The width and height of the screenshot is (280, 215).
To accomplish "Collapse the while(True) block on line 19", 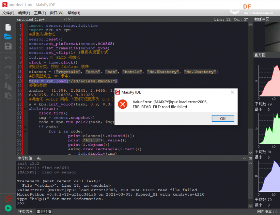I will point(25,109).
